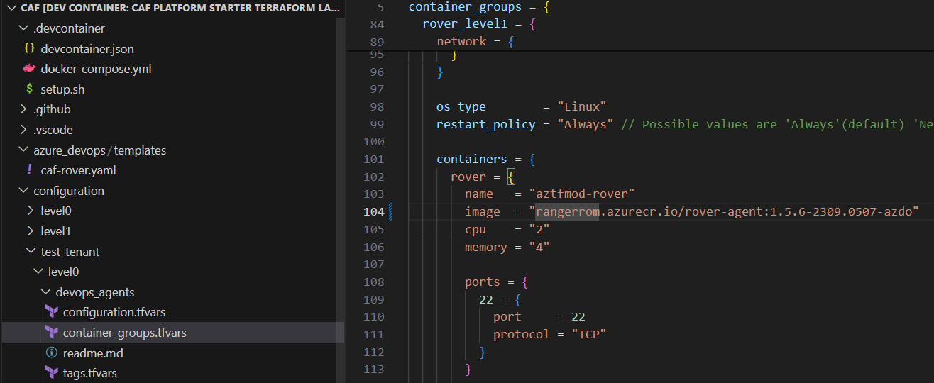Click the Docker whale icon for docker-compose.yml
934x383 pixels.
pos(29,70)
